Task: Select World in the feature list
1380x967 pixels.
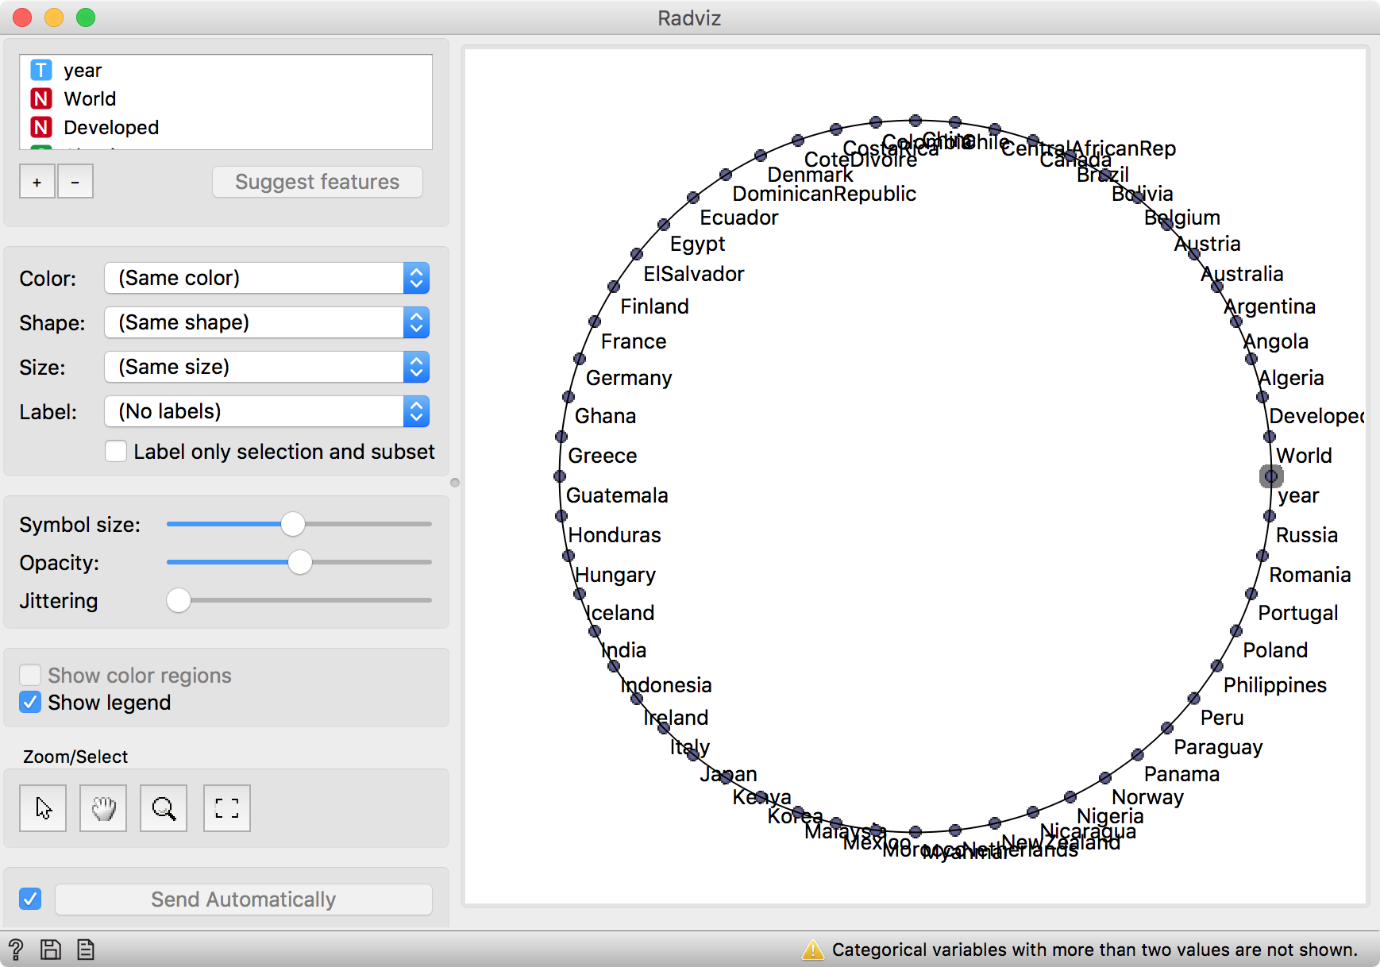Action: coord(226,99)
